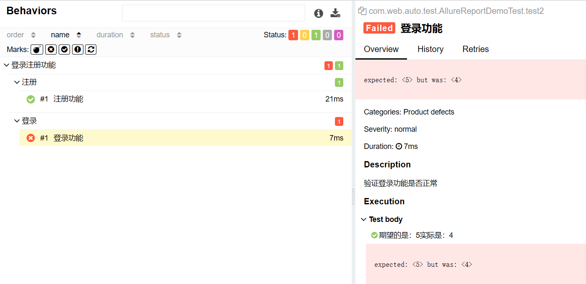Screen dimensions: 586x284
Task: Sort tests by duration
Action: tap(116, 35)
